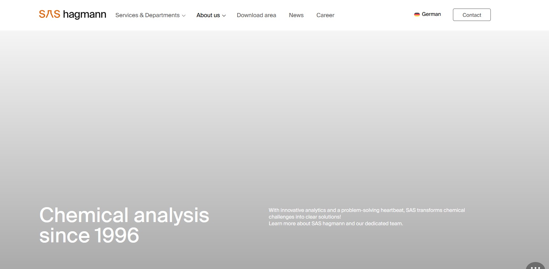Click the line "Learn more about SAS hagmann"
Viewport: 549px width, 269px height.
coord(336,224)
